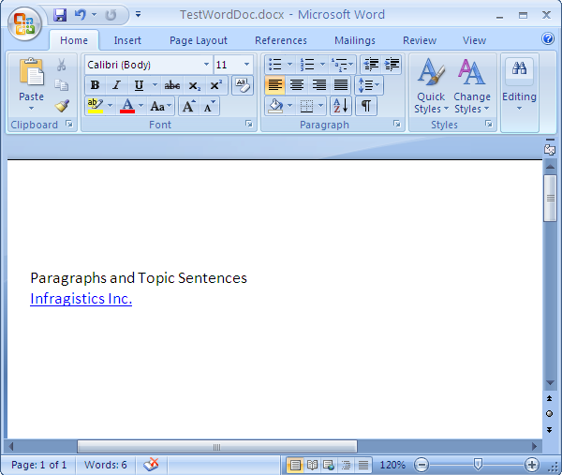Expand the Quick Styles gallery
Screen dimensions: 562x475
(431, 89)
